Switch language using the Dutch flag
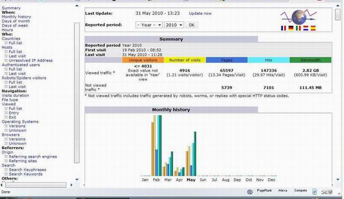This screenshot has width=344, height=199. coord(305,28)
